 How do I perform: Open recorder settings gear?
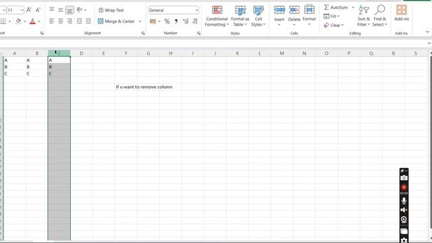click(x=404, y=240)
